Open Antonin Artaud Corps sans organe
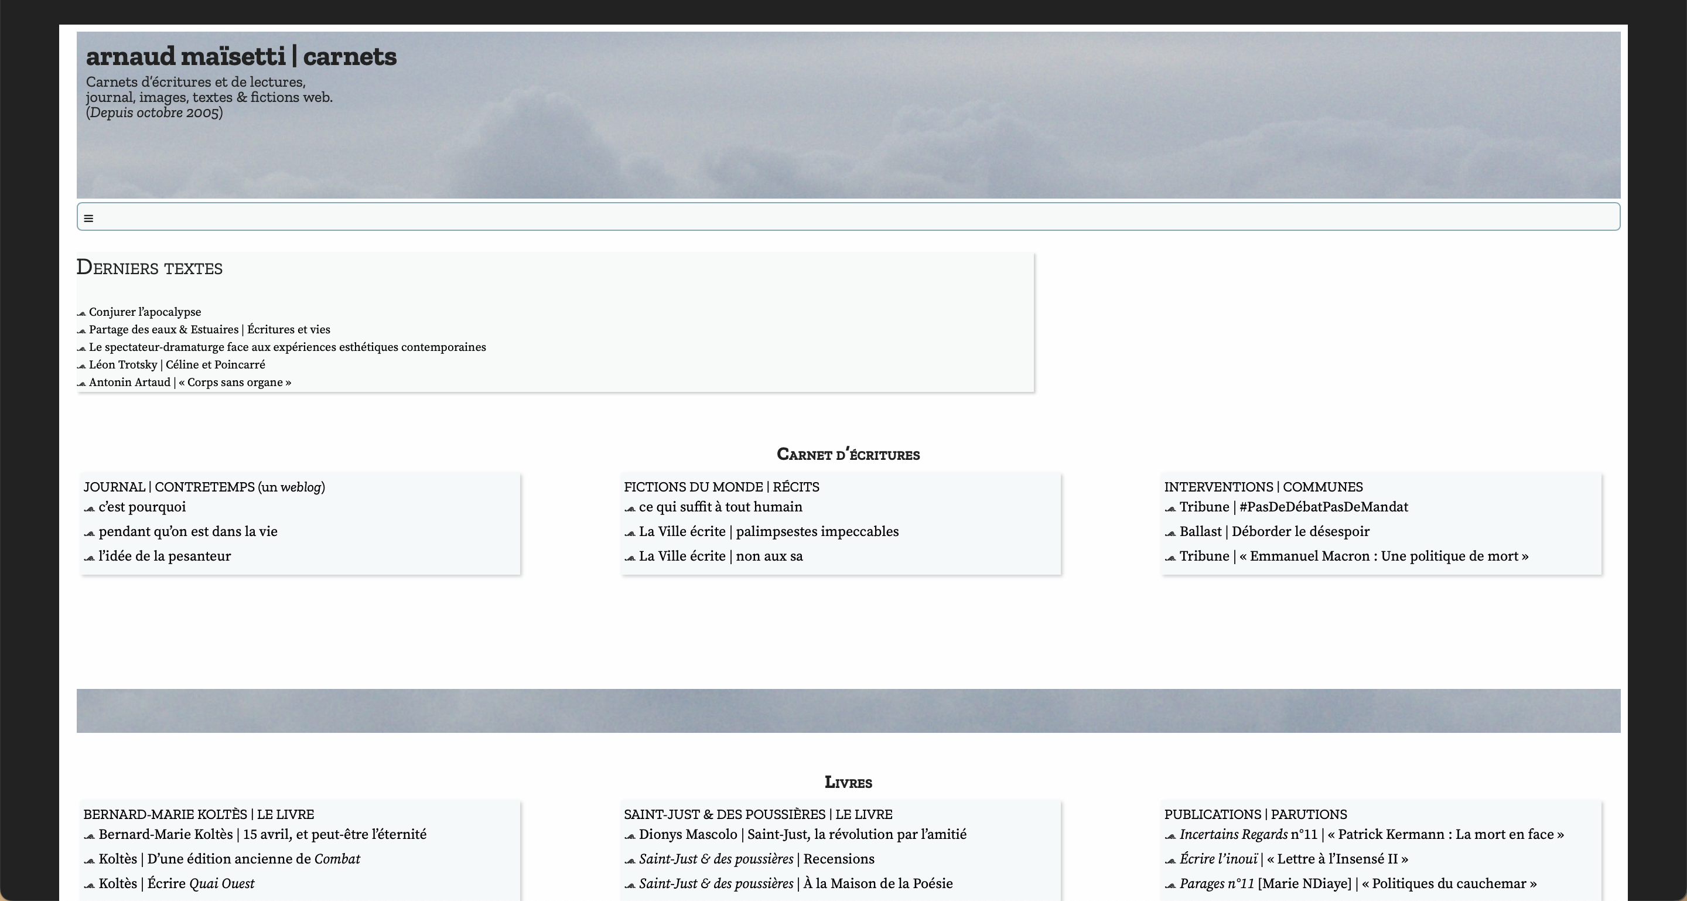 click(x=190, y=383)
